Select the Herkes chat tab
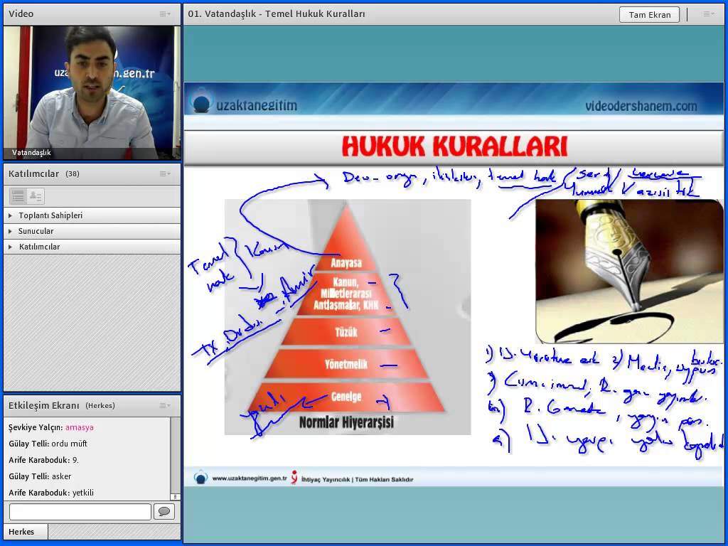Screen dimensions: 728x546 [x=21, y=532]
